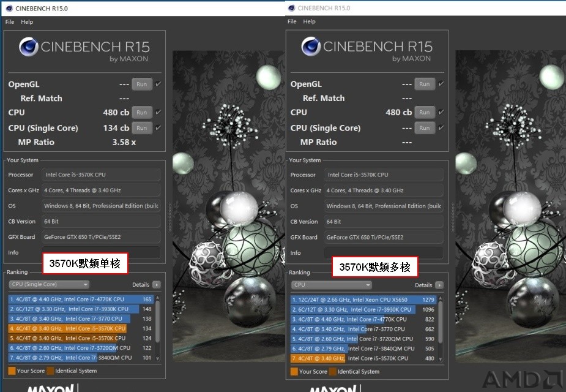
Task: Click Cinebench app icon in right title bar
Action: click(292, 8)
